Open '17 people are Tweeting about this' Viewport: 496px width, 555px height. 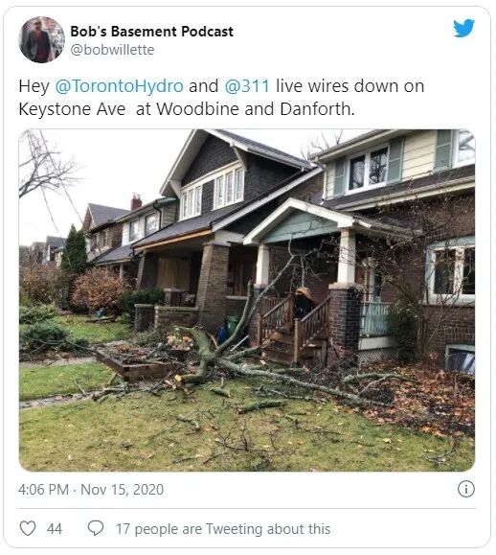(x=223, y=529)
